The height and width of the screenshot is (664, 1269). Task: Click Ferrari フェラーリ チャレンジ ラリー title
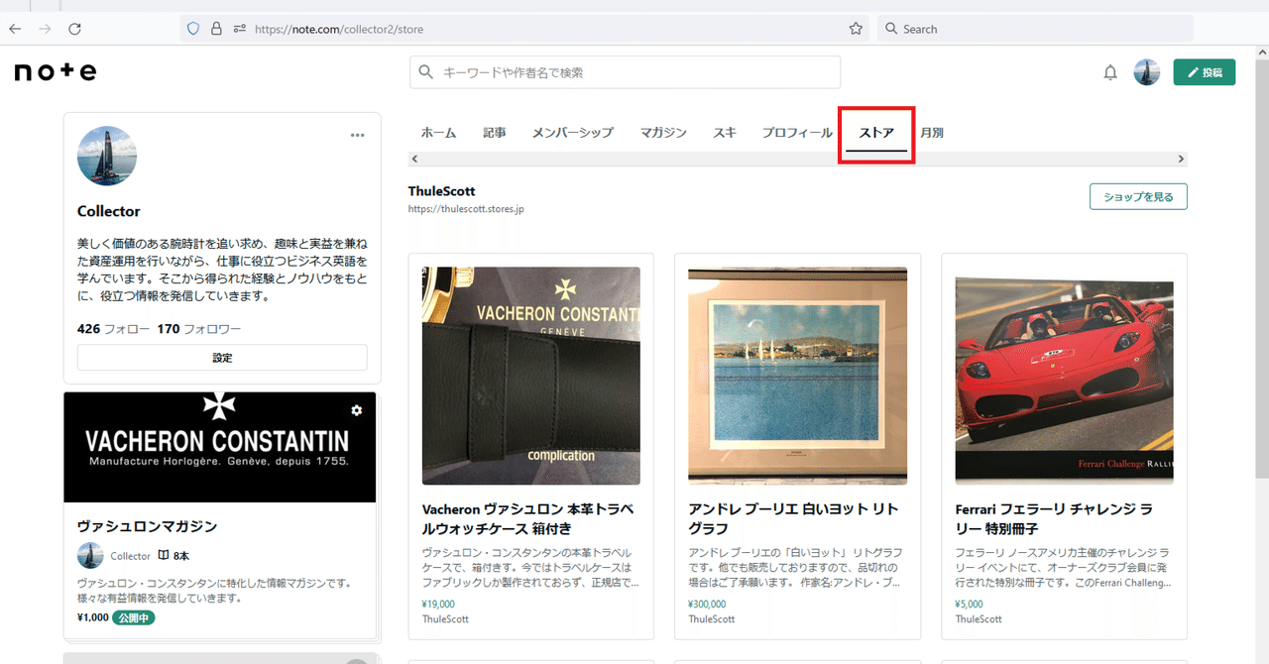pos(1054,518)
